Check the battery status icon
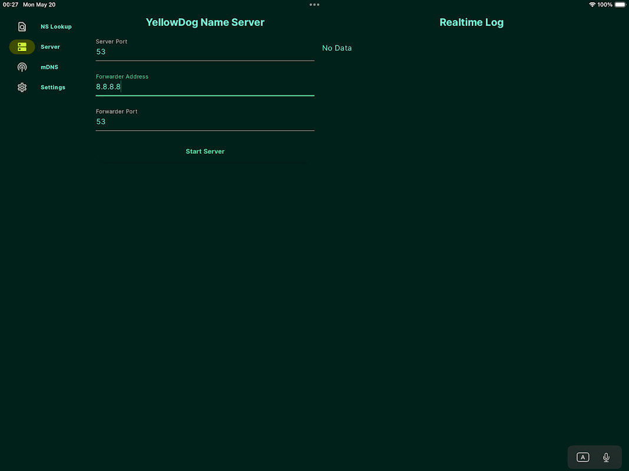 pyautogui.click(x=620, y=5)
